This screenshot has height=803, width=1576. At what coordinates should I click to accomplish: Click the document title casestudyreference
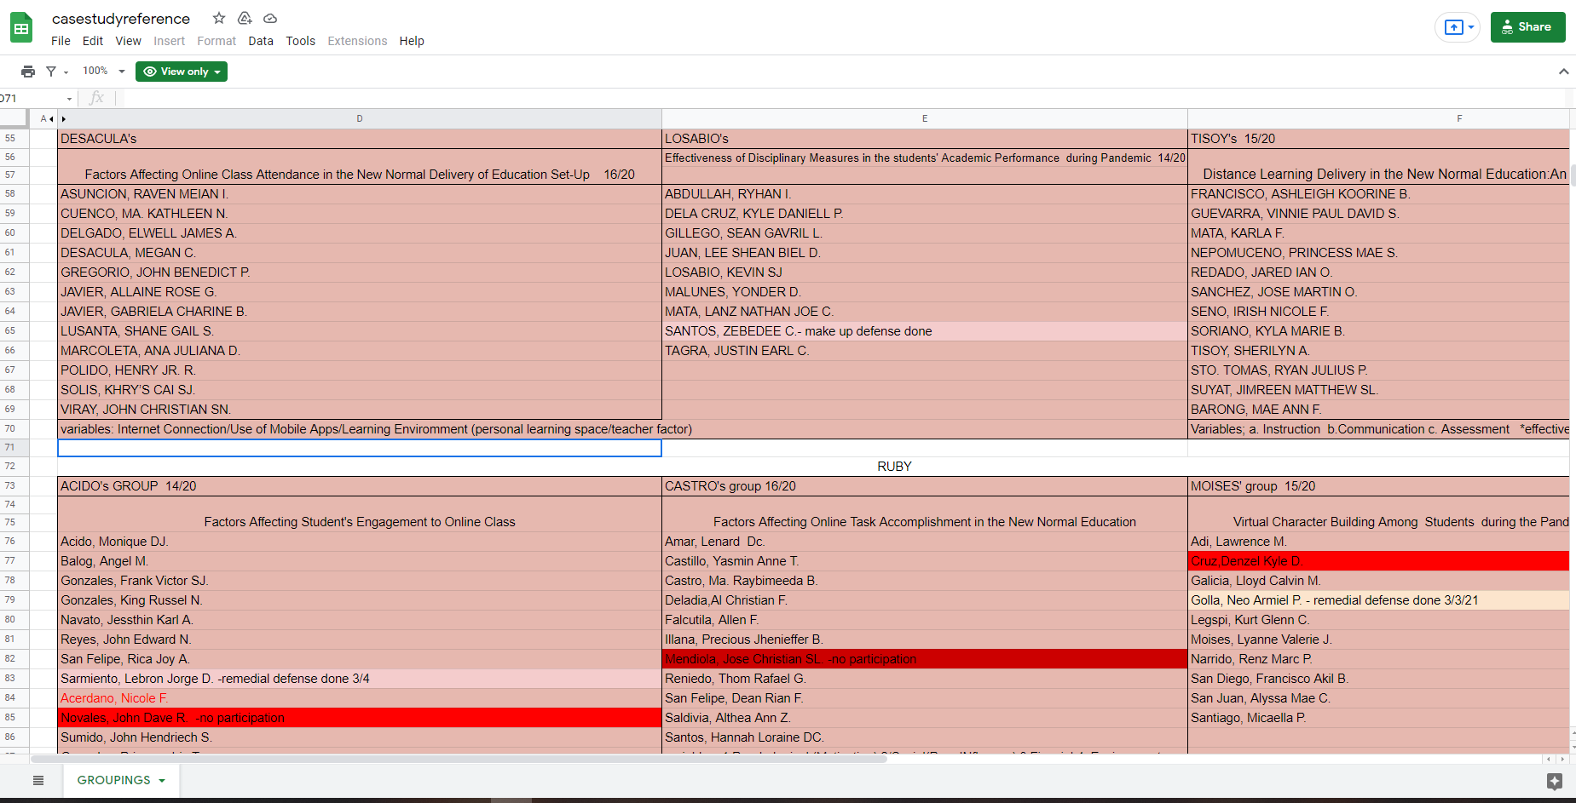pyautogui.click(x=121, y=19)
